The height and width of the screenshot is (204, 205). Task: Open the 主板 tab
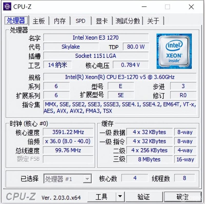pos(39,21)
